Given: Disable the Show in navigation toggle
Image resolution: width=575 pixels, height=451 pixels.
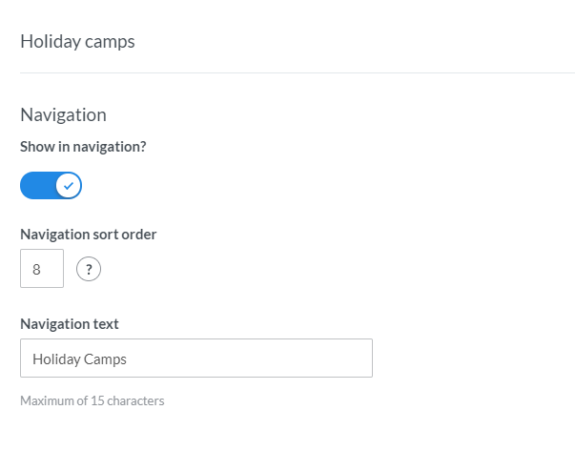Looking at the screenshot, I should click(51, 186).
